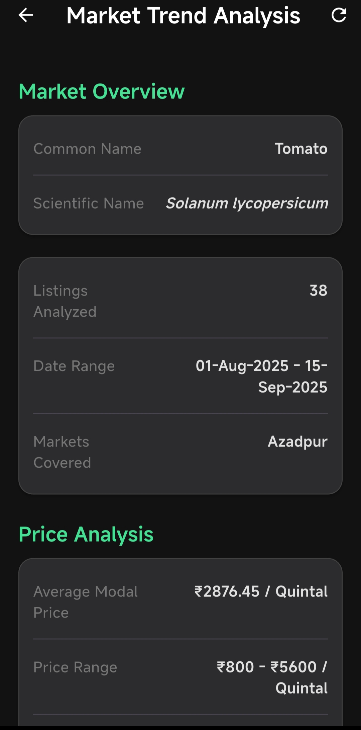The image size is (361, 730).
Task: Select the ₹2876.45 / Quintal value
Action: pos(261,592)
